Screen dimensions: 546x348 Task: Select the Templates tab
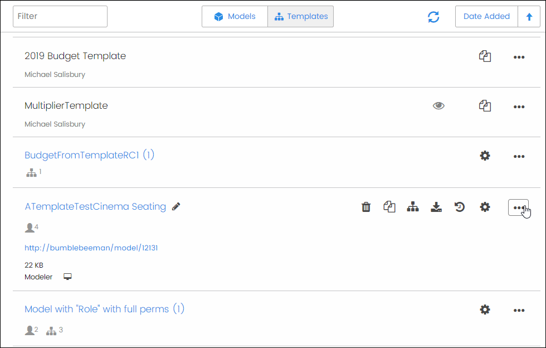tap(301, 17)
